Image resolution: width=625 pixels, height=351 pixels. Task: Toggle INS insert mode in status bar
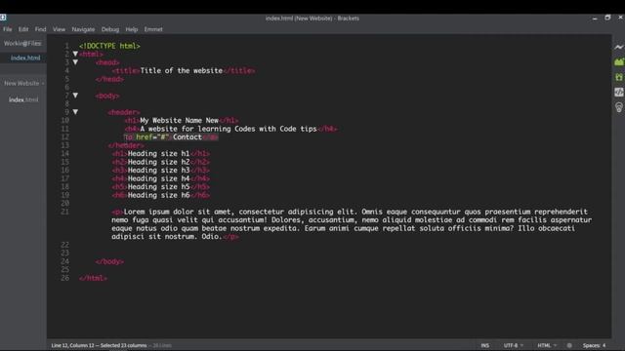484,345
